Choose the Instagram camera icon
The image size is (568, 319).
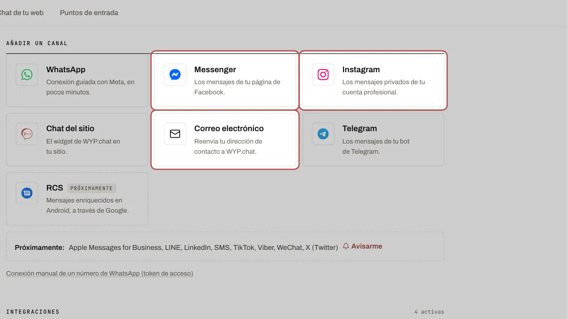pos(323,74)
